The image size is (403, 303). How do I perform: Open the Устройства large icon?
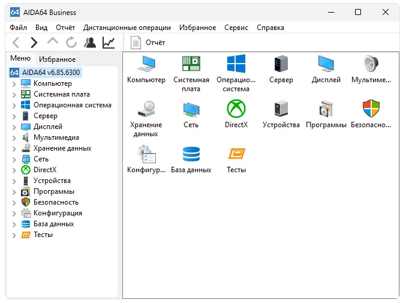[x=281, y=109]
